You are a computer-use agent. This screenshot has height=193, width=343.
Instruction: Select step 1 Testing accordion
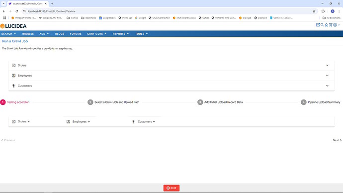tap(15, 102)
